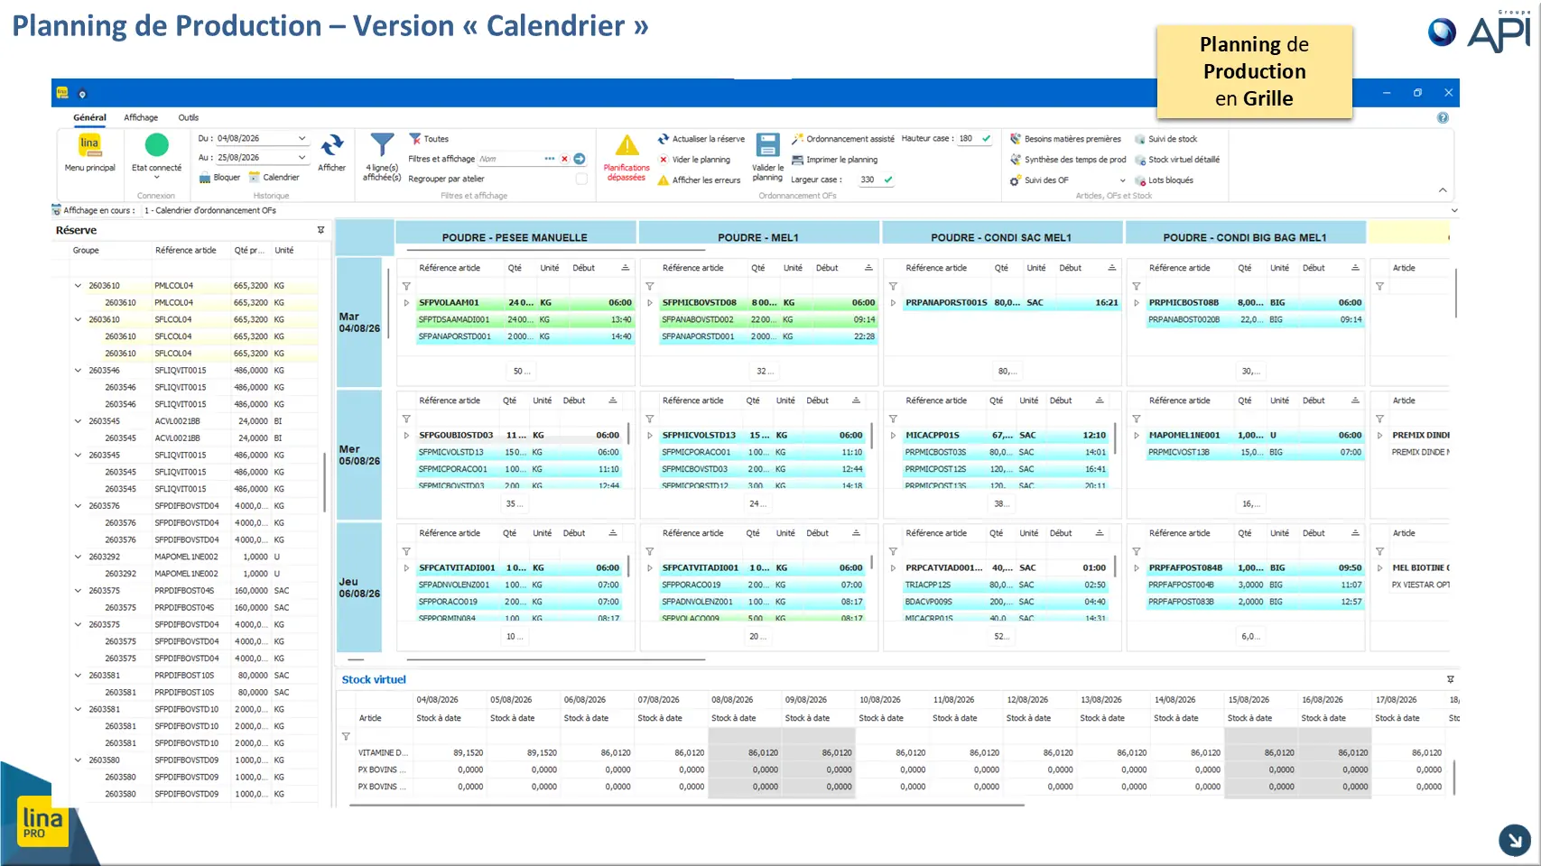Collapse group 2603610 PMLCOL04 in Réserve
This screenshot has width=1541, height=866.
pos(78,285)
